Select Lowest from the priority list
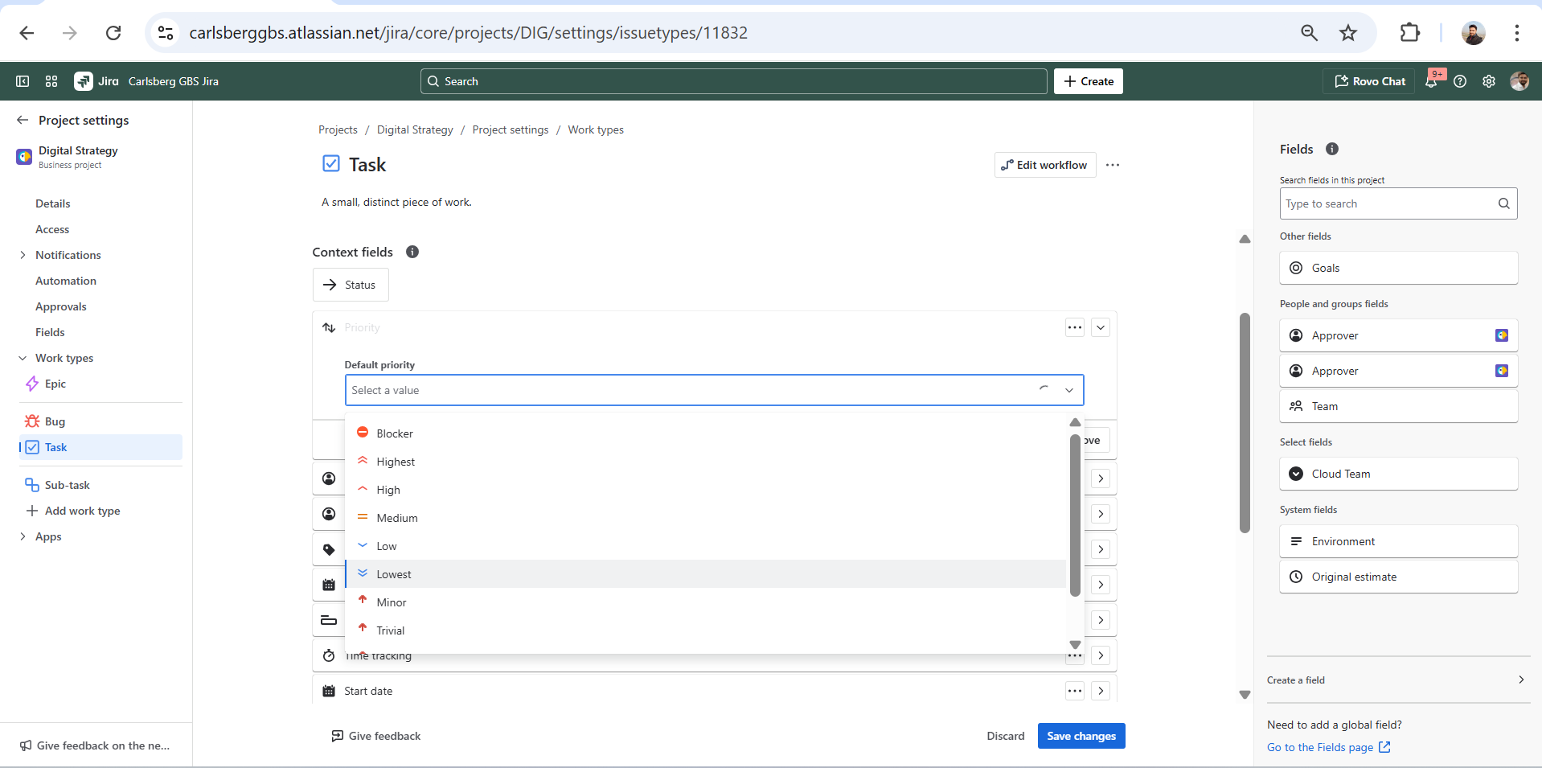Viewport: 1542px width, 768px height. pyautogui.click(x=393, y=573)
